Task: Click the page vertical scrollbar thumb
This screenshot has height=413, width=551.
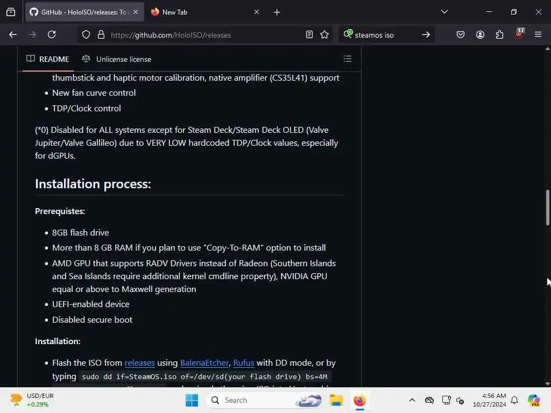Action: pyautogui.click(x=547, y=208)
